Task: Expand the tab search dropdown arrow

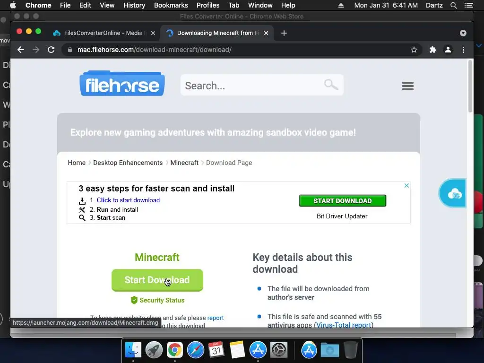Action: [463, 33]
